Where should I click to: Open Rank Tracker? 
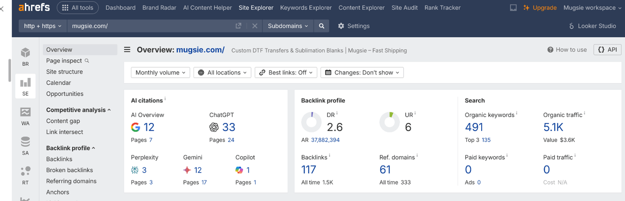[x=442, y=7]
